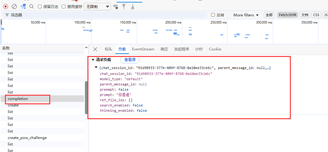Click the 筛选器 input field

point(104,15)
